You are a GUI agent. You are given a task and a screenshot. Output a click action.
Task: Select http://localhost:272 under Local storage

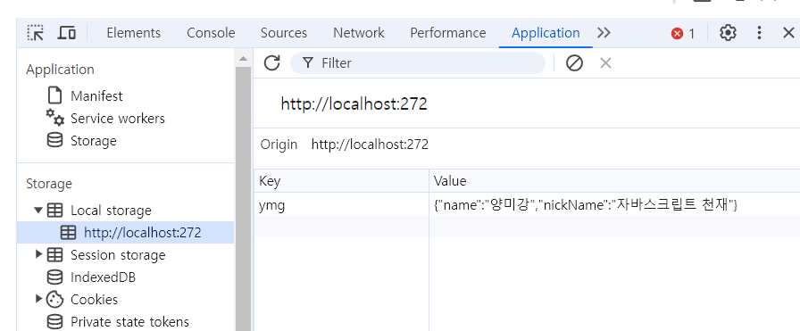tap(126, 233)
